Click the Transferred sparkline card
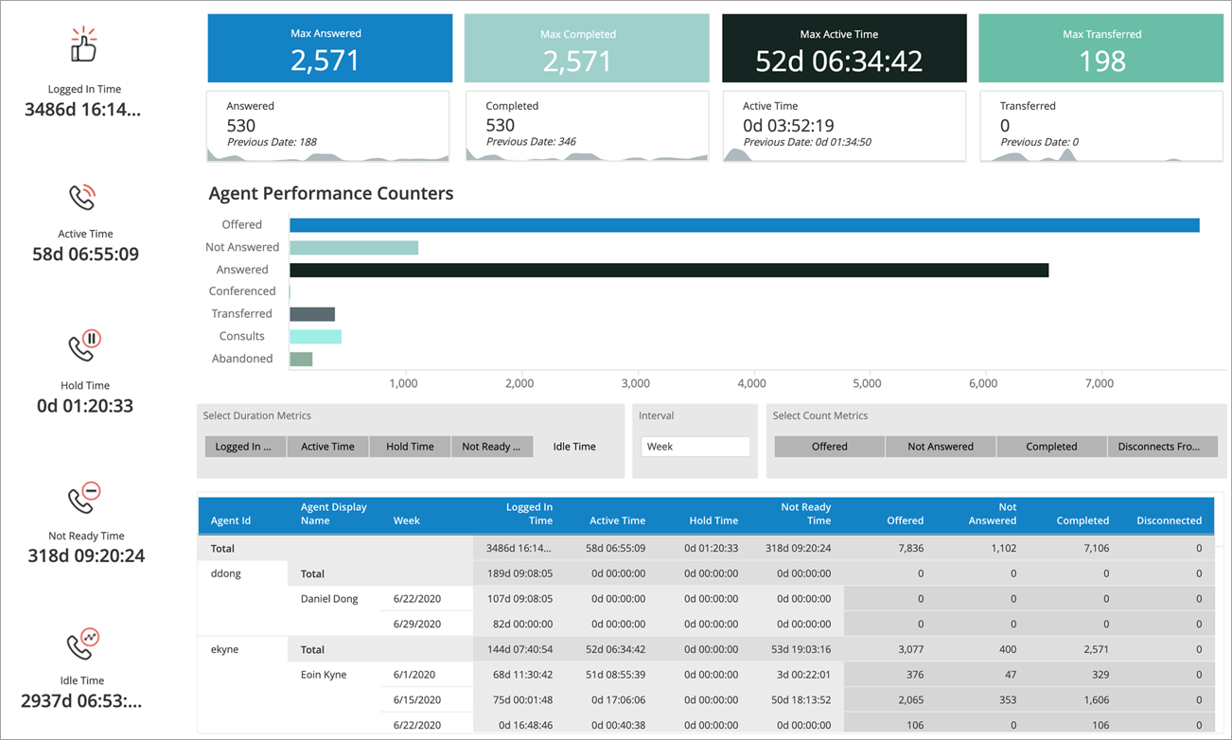 point(1100,126)
